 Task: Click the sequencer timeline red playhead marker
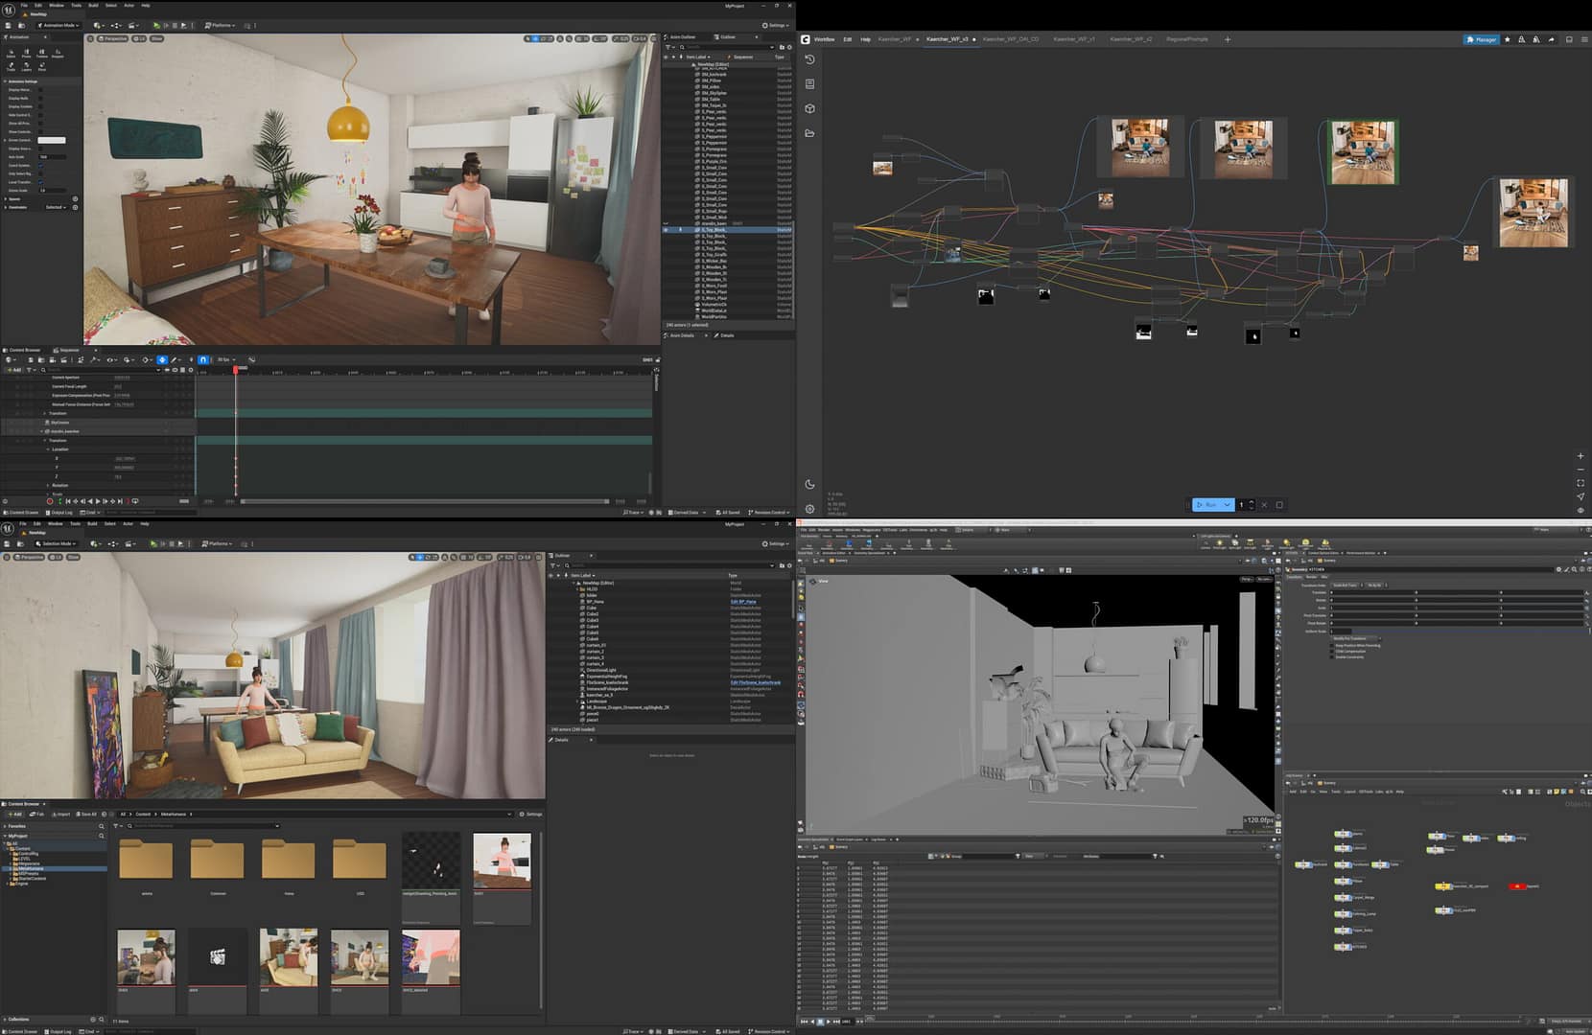point(236,369)
